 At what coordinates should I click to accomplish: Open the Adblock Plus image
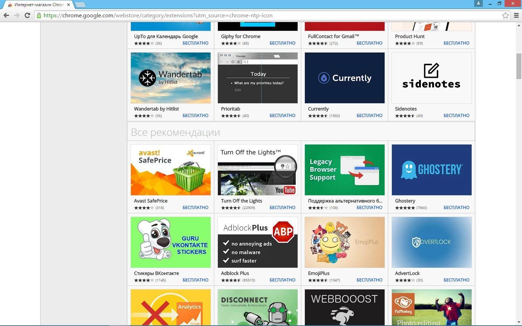258,242
